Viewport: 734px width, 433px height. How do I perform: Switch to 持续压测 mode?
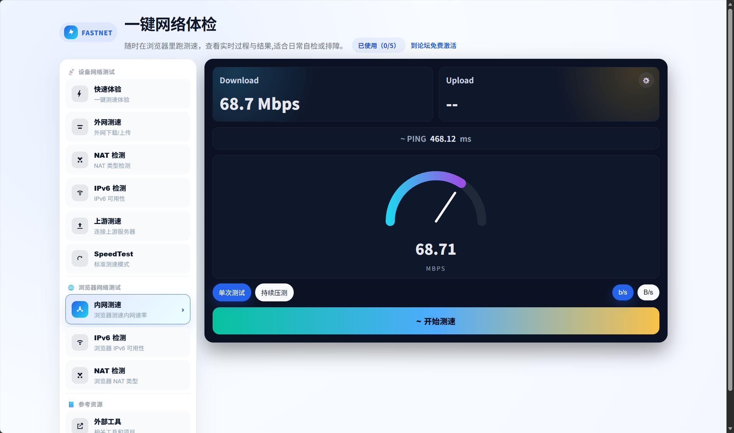(274, 293)
